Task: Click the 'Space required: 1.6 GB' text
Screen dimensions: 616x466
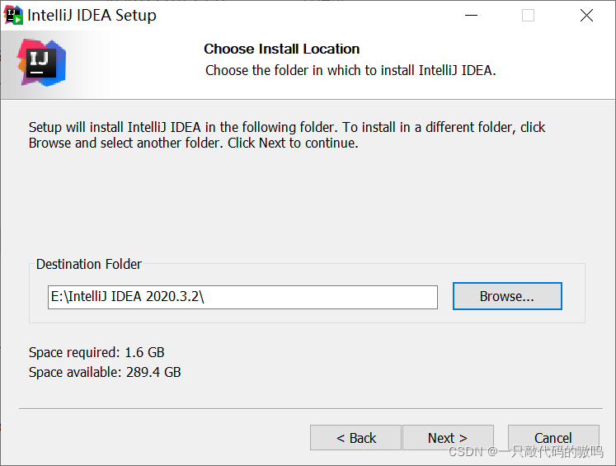Action: 96,352
